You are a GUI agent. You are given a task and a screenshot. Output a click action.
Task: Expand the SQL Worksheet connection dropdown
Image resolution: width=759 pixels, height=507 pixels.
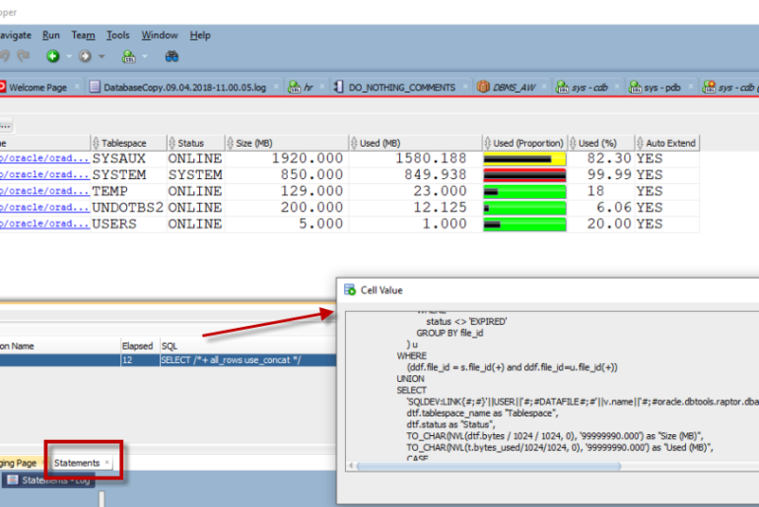click(x=145, y=56)
